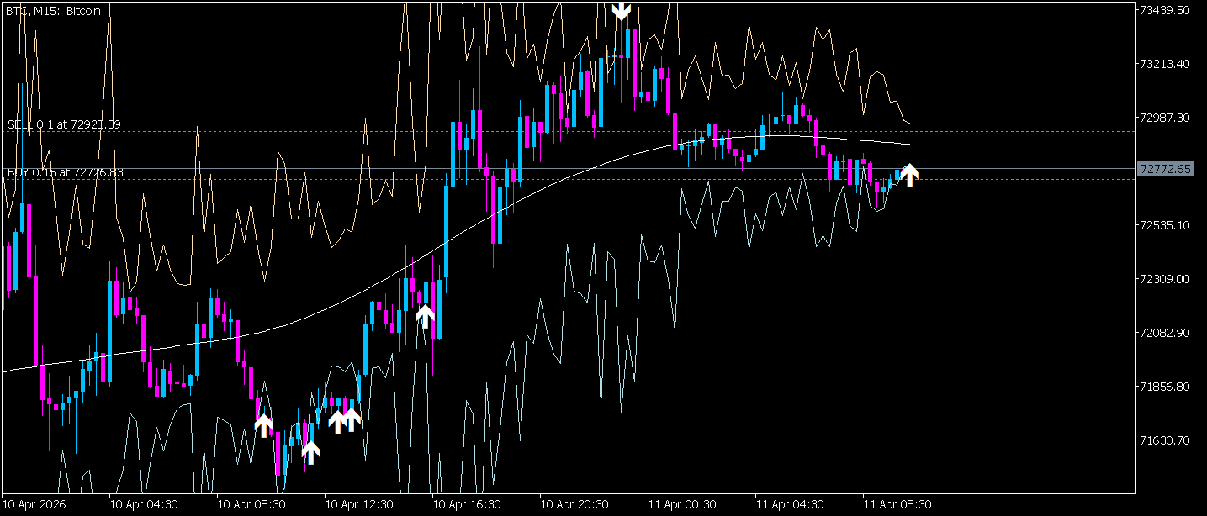Click the 10 Apr 12:30 time label

click(x=359, y=505)
